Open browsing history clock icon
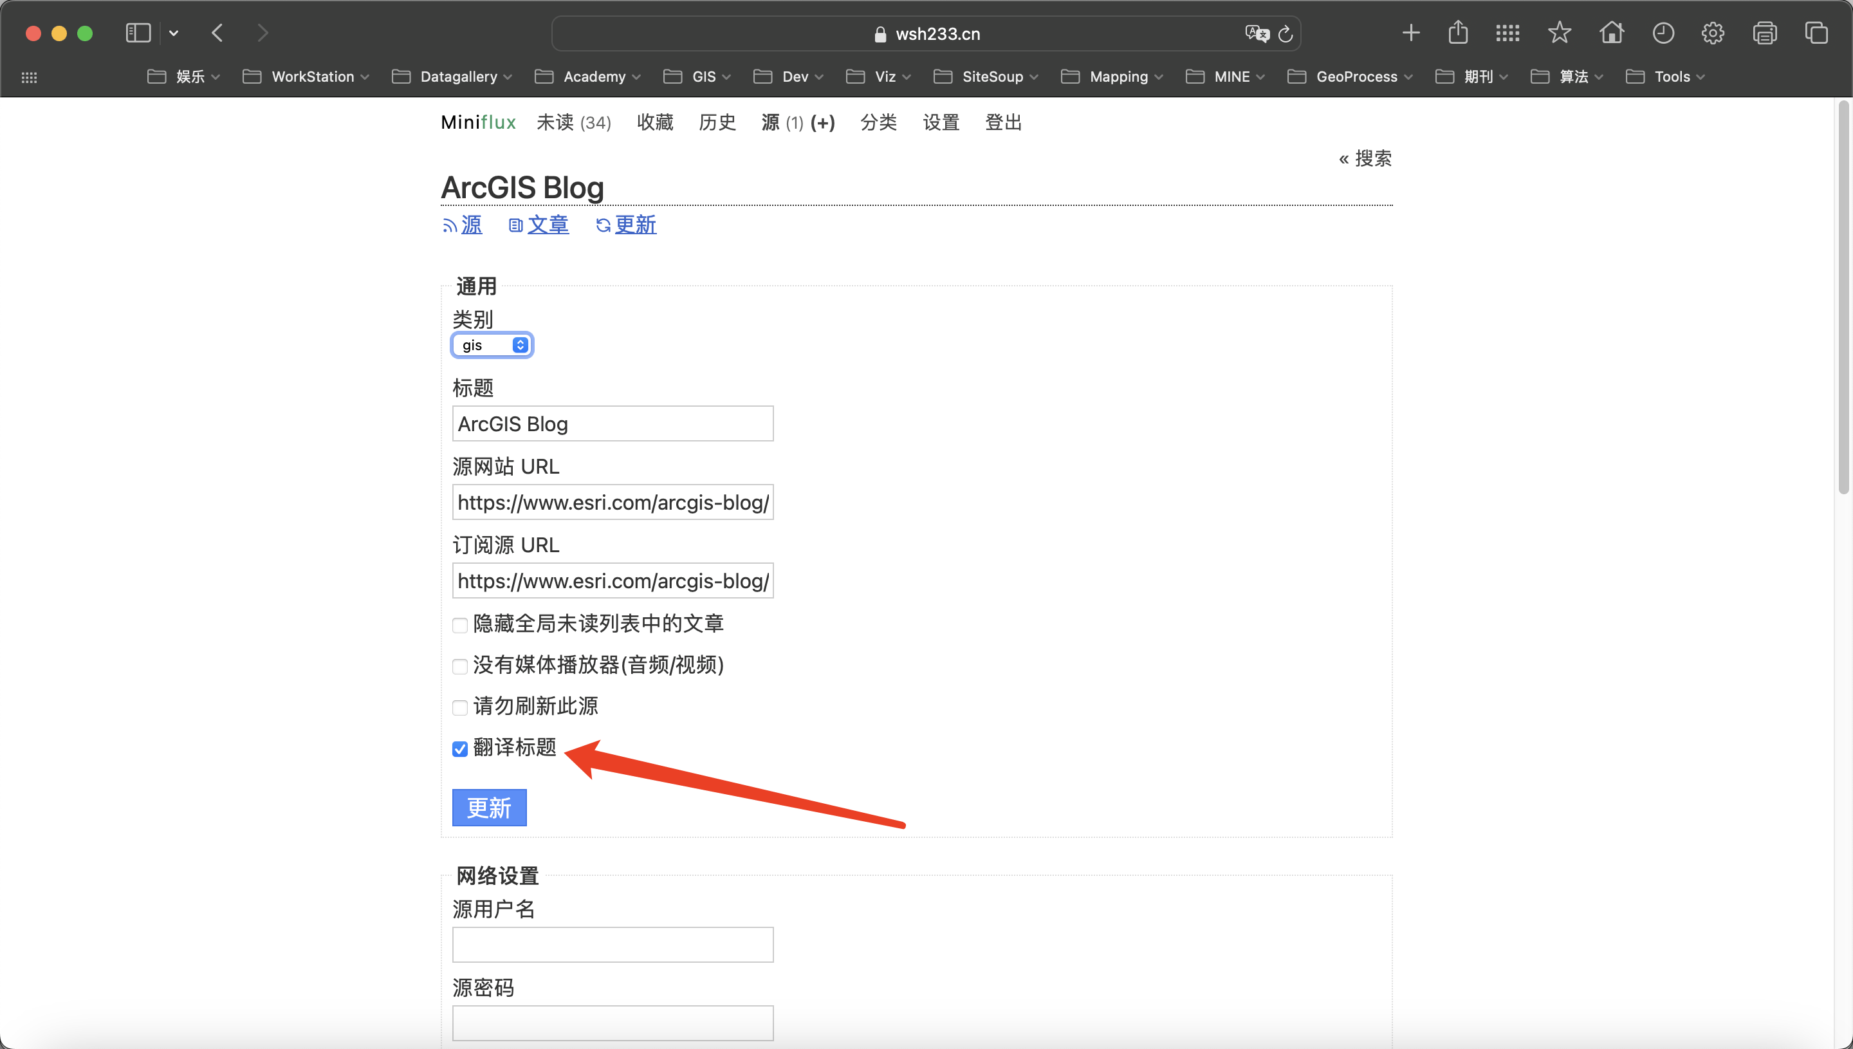This screenshot has height=1049, width=1853. click(x=1663, y=33)
